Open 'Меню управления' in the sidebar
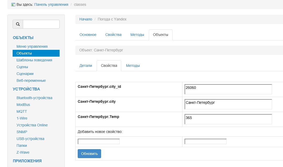This screenshot has width=283, height=167. click(x=32, y=46)
